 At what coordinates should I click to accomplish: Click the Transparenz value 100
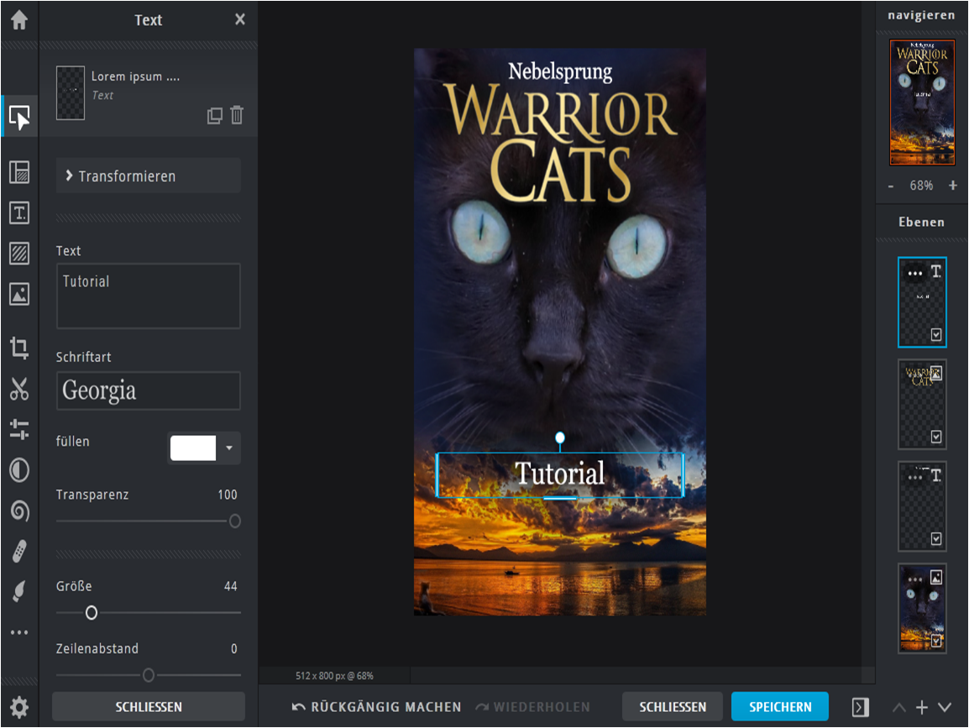tap(228, 495)
